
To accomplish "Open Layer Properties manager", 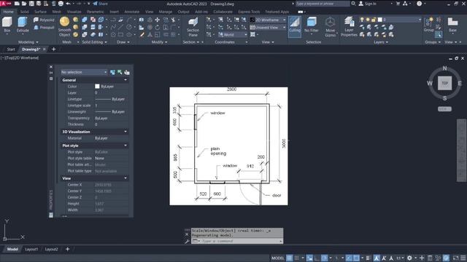I will [x=349, y=27].
